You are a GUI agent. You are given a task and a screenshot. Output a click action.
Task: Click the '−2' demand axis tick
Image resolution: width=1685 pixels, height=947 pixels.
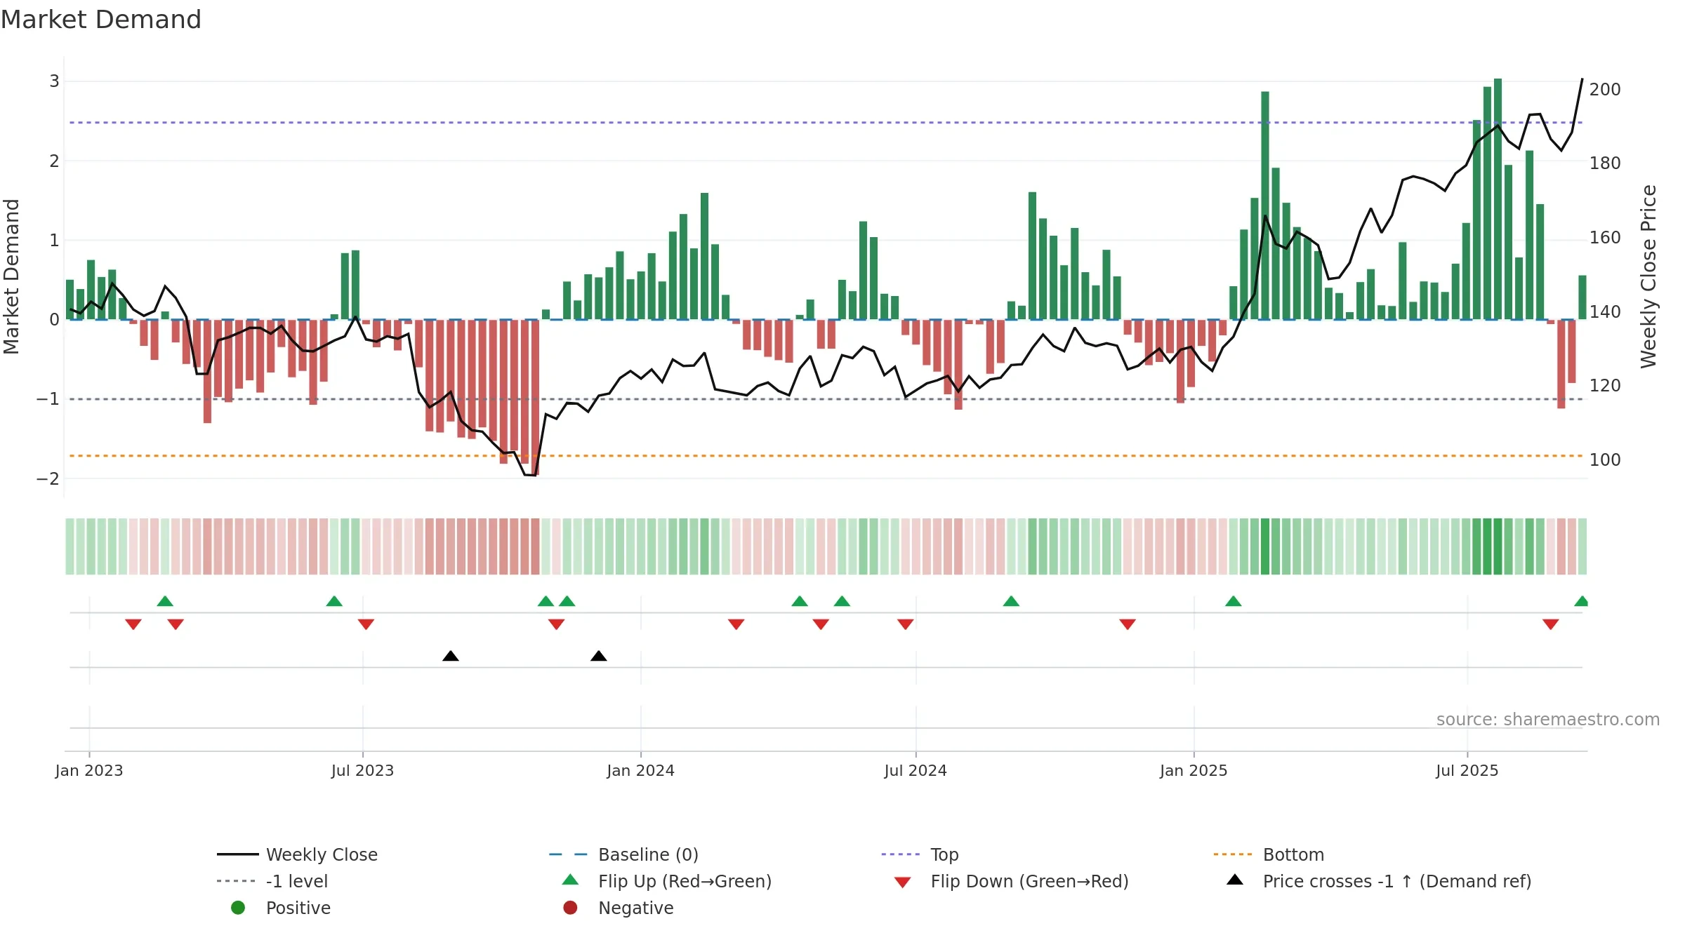[48, 478]
